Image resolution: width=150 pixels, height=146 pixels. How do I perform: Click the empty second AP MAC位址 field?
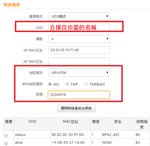click(79, 61)
